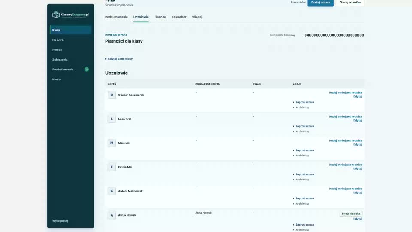Click the Dodaj ucznia button

pyautogui.click(x=321, y=3)
